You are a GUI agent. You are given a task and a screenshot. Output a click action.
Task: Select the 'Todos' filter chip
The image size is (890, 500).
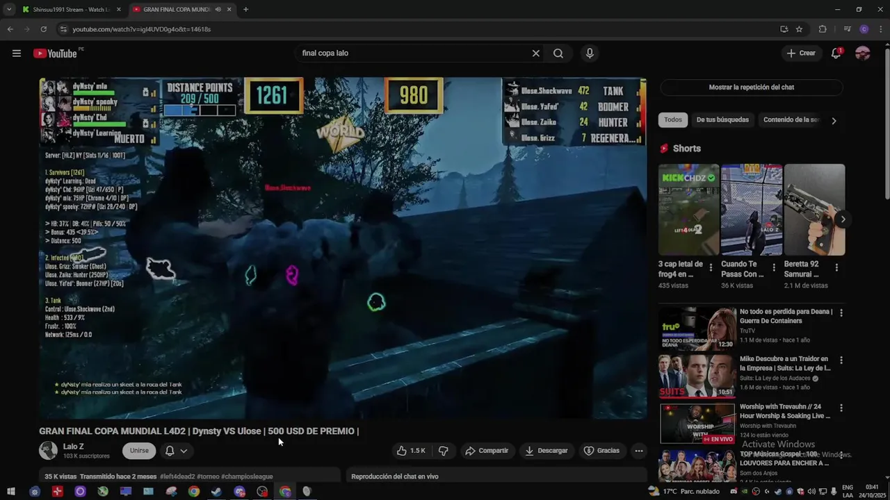(673, 120)
